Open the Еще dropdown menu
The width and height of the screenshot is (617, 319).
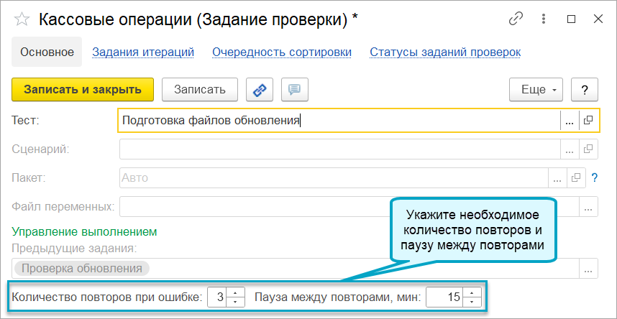tap(536, 90)
